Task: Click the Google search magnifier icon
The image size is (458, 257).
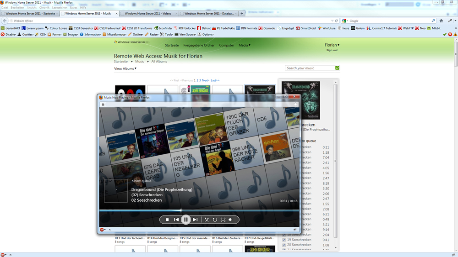Action: coord(433,21)
